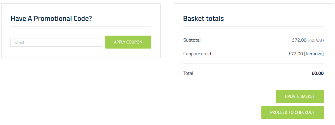Select the Total label
Screen dimensions: 335x125
click(x=188, y=73)
